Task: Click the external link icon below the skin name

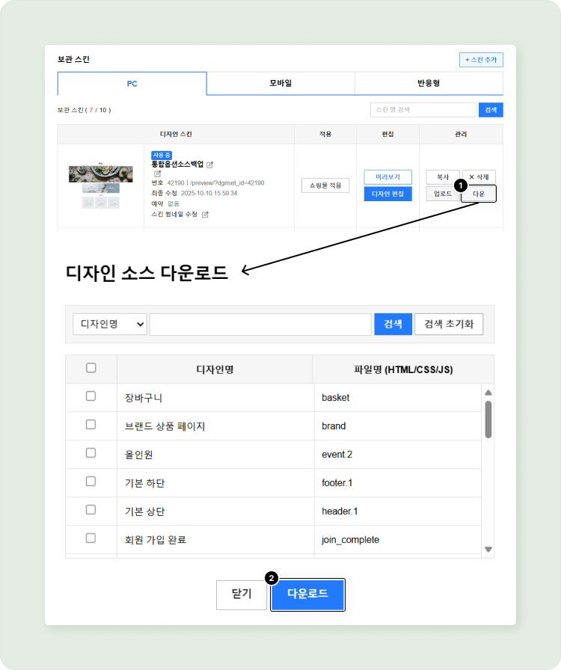Action: (158, 173)
